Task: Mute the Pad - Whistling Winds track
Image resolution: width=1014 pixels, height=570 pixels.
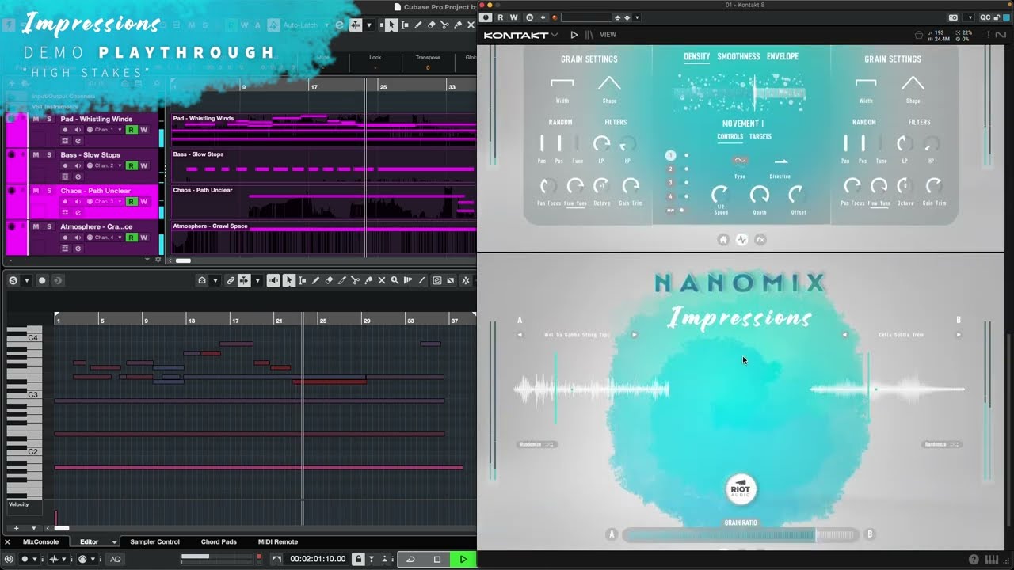Action: [x=36, y=120]
